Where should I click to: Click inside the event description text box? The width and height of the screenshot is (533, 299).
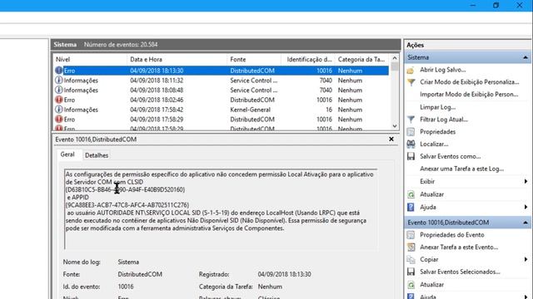221,209
